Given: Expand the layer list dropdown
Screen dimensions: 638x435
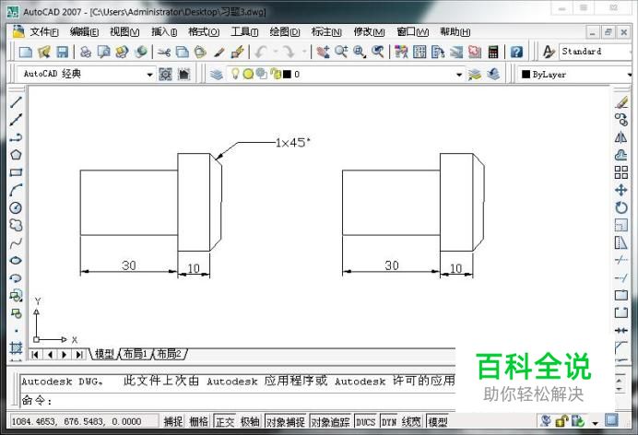Looking at the screenshot, I should (x=459, y=75).
